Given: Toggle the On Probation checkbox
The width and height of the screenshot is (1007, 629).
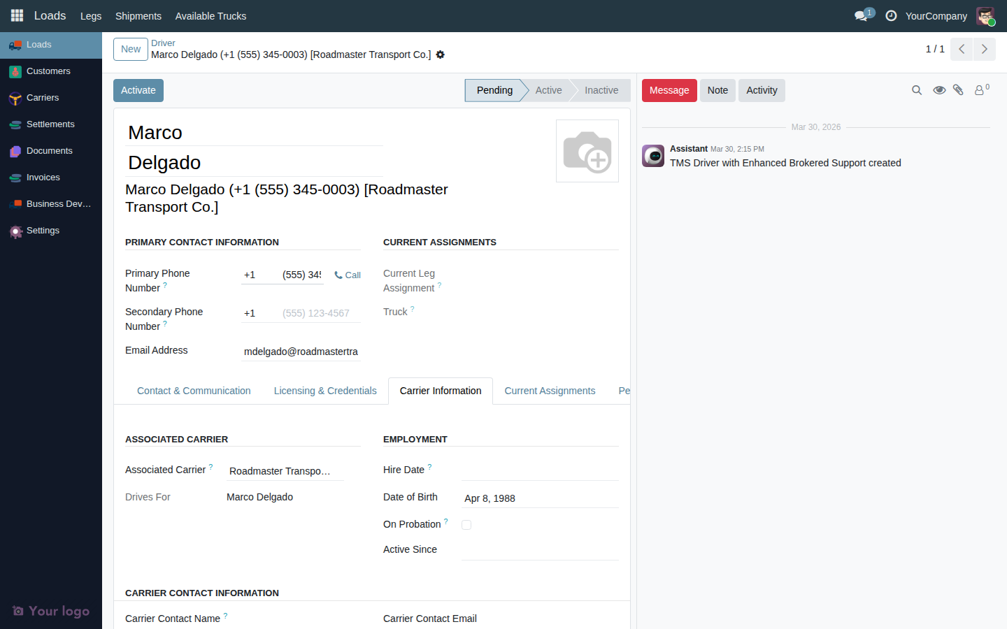Looking at the screenshot, I should tap(466, 525).
